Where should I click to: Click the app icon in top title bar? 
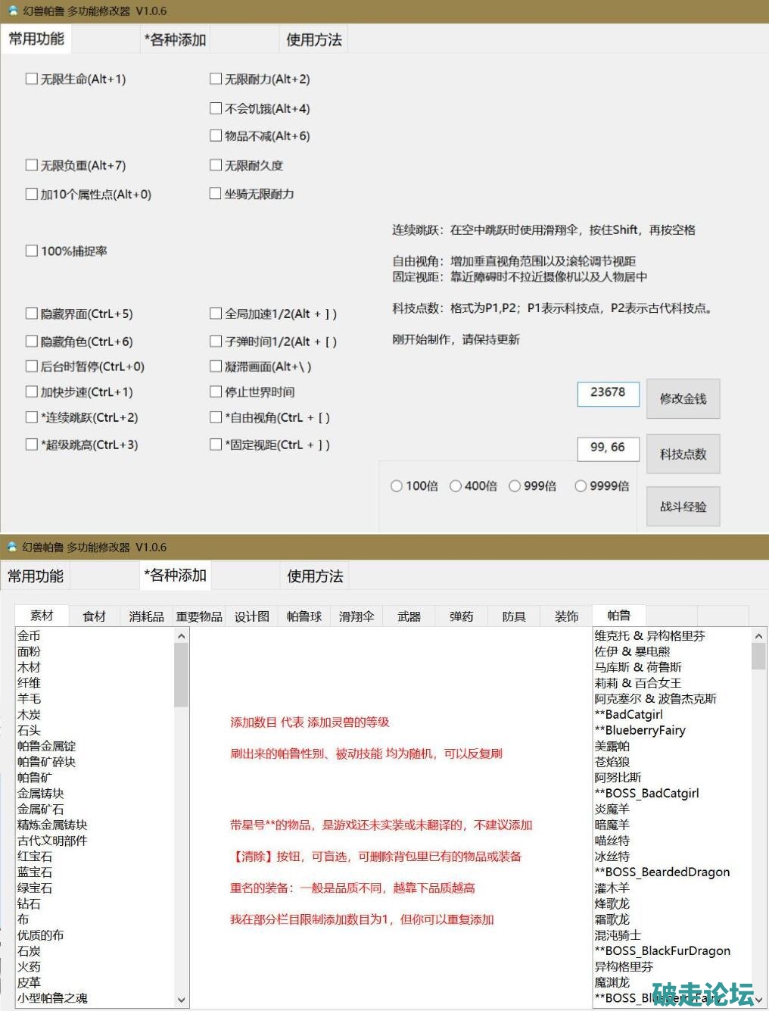[x=11, y=11]
